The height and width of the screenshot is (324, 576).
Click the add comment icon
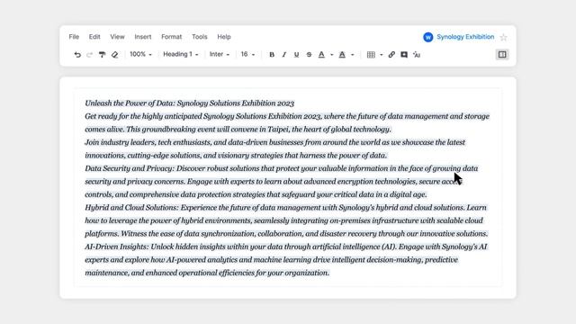tap(404, 55)
